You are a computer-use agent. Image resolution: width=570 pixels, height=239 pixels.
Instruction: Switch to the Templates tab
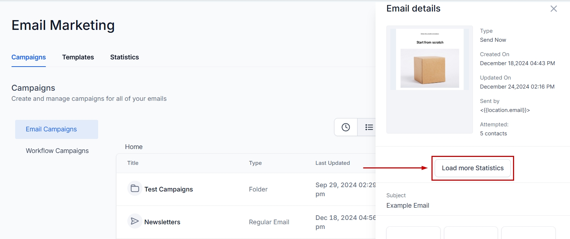[x=78, y=57]
